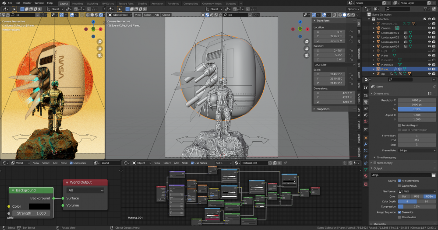
Task: Click the zoom magnifier in main viewport
Action: coord(307,42)
